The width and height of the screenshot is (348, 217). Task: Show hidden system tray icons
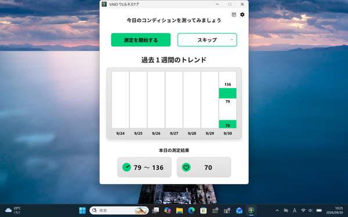[277, 211]
